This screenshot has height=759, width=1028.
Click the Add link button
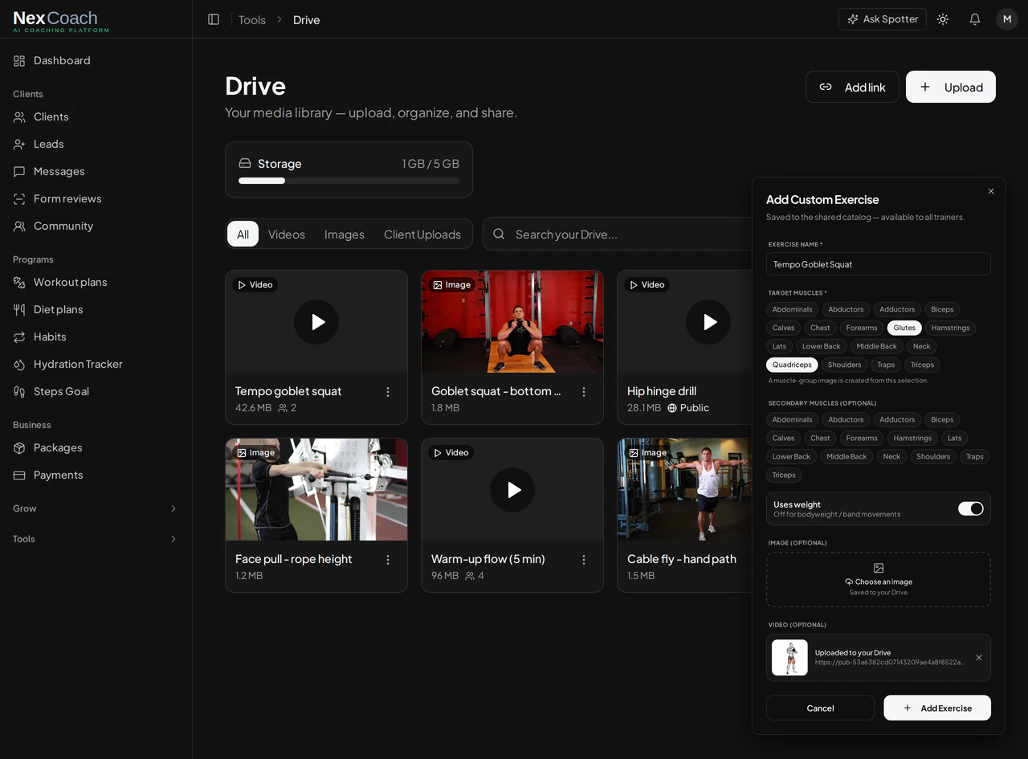(x=852, y=87)
